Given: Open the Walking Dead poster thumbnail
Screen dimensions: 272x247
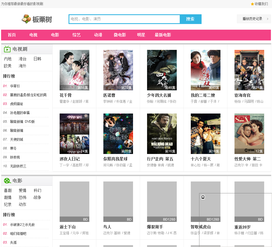Looking at the screenshot, I should click(x=162, y=134).
